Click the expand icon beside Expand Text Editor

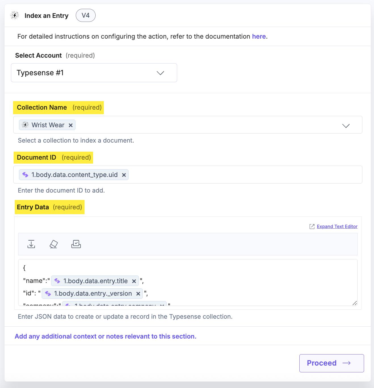pos(312,226)
